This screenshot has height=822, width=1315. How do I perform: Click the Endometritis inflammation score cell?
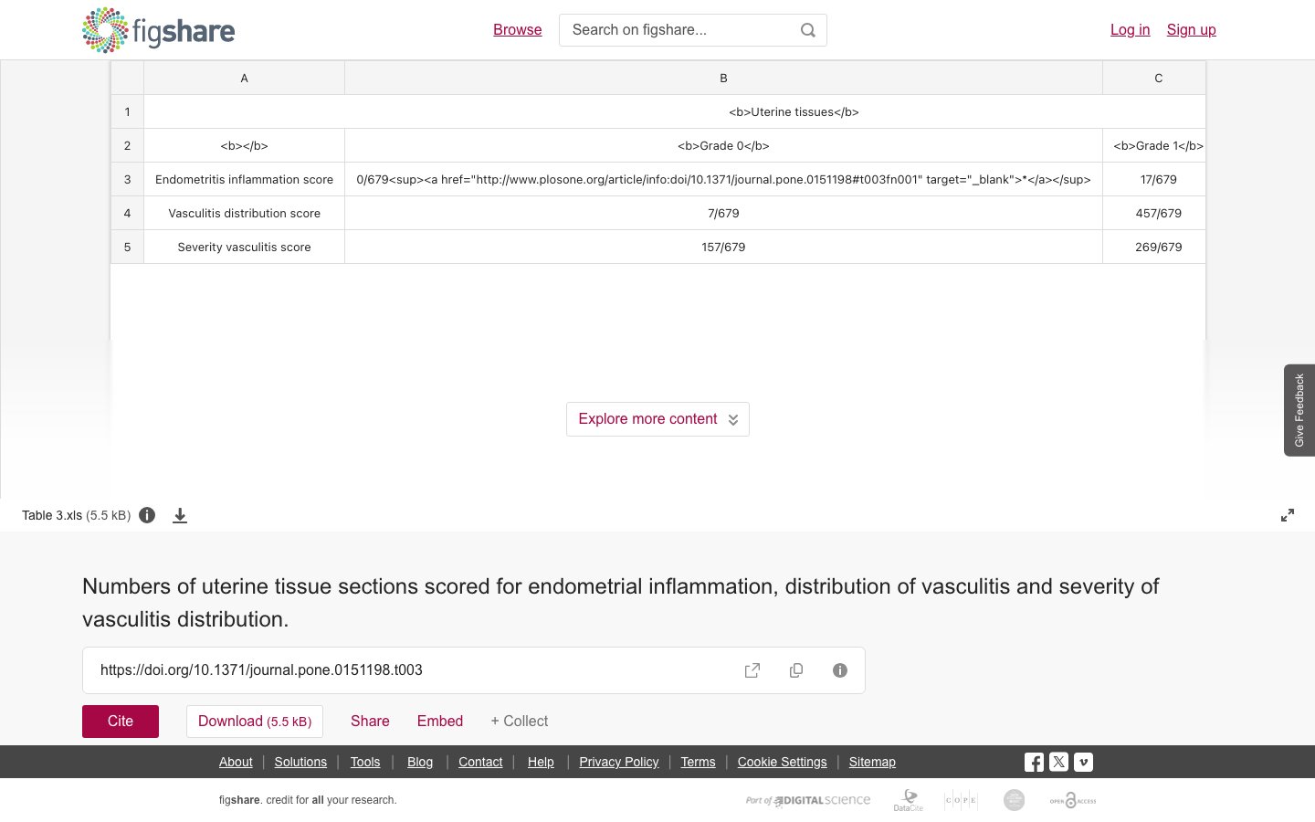244,180
